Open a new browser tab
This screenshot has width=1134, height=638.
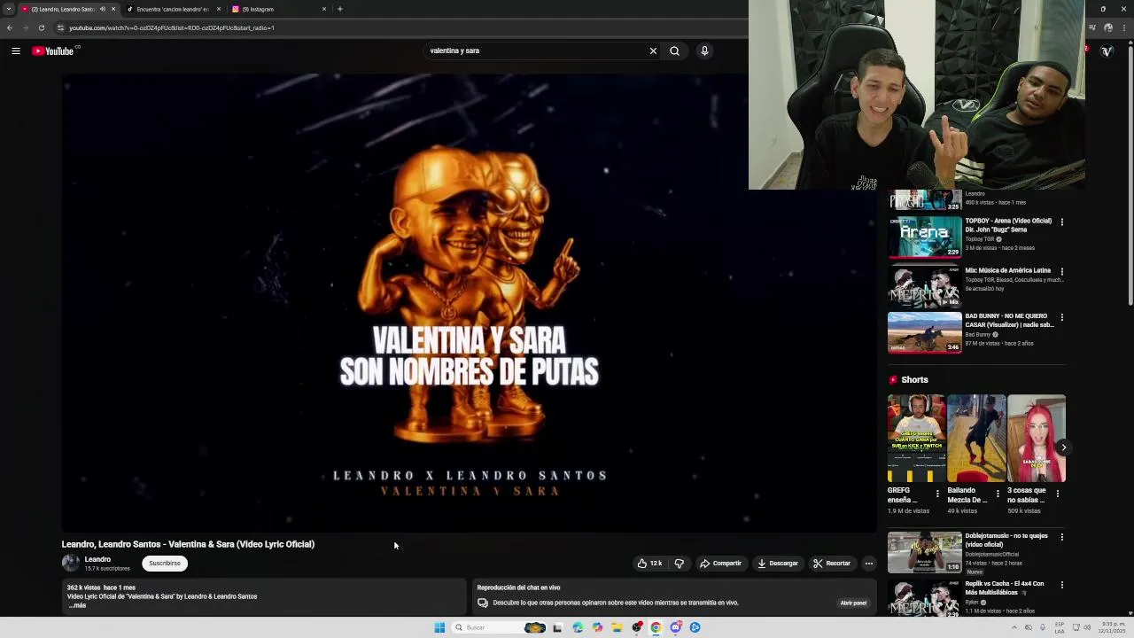pyautogui.click(x=340, y=9)
